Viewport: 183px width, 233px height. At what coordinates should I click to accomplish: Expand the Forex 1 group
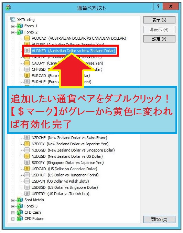tap(13, 26)
